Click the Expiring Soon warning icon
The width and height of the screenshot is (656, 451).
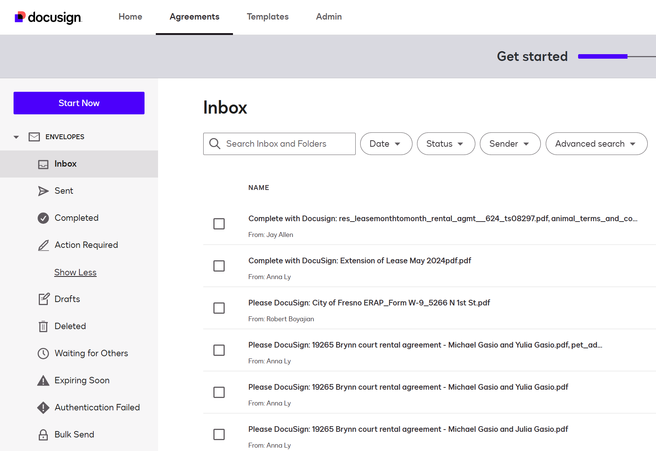pos(43,380)
